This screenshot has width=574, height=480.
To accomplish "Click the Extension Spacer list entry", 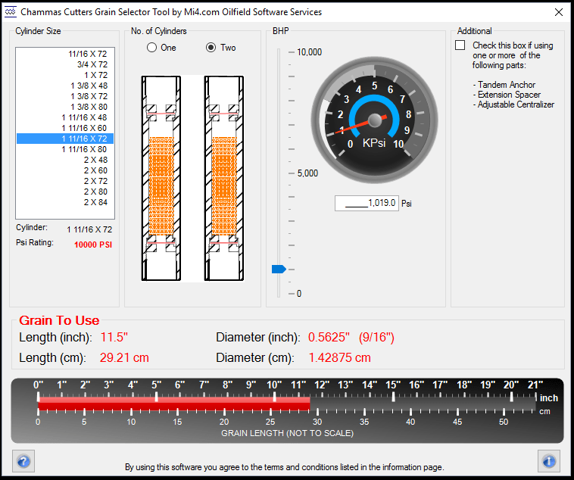I will coord(507,95).
